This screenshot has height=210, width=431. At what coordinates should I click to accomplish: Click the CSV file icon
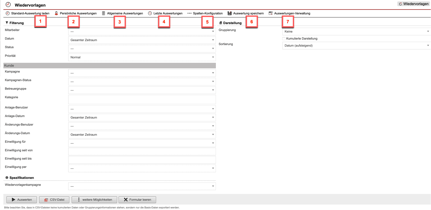tap(46, 200)
